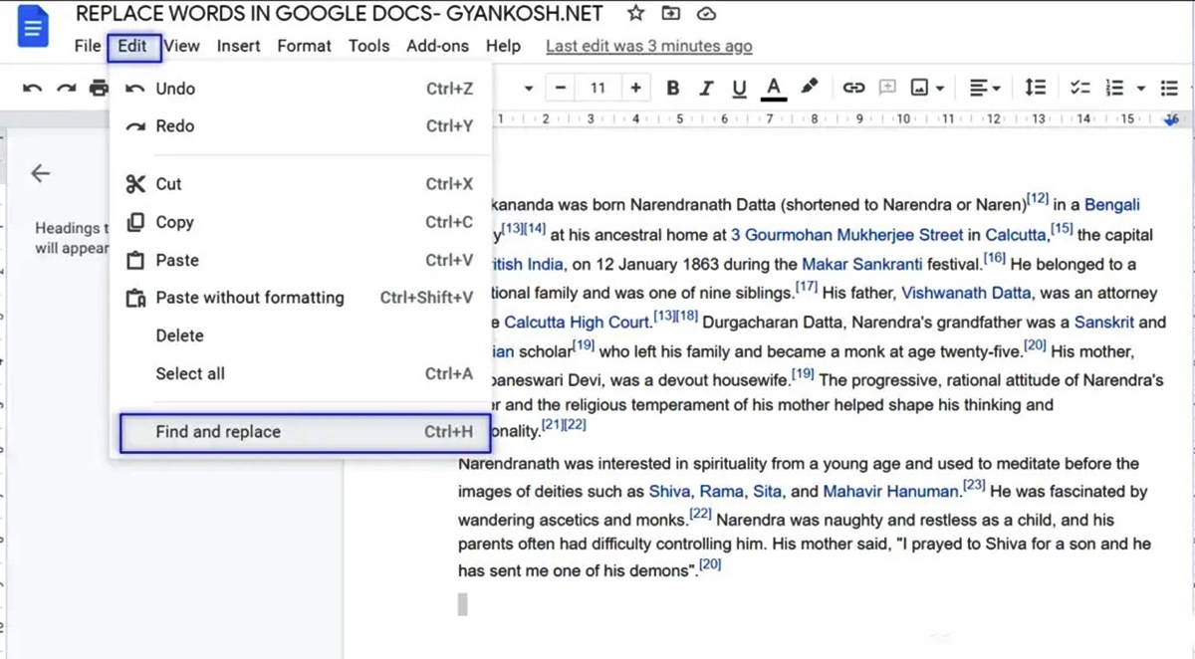Toggle underline formatting
The height and width of the screenshot is (659, 1195).
tap(739, 88)
